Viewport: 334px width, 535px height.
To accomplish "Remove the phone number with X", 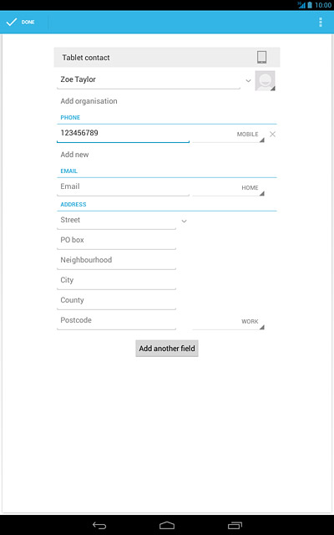I will (273, 134).
